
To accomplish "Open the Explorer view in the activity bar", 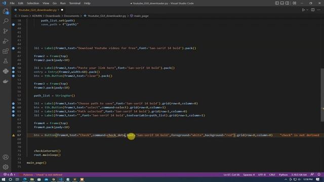I will [x=6, y=11].
